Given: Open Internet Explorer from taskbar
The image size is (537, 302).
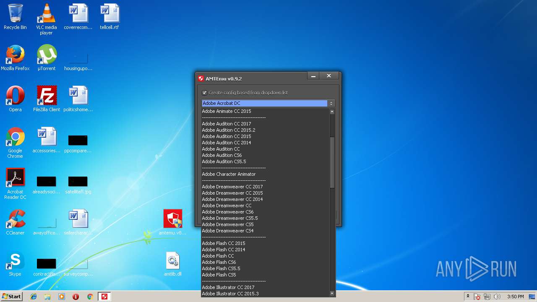Looking at the screenshot, I should click(34, 297).
